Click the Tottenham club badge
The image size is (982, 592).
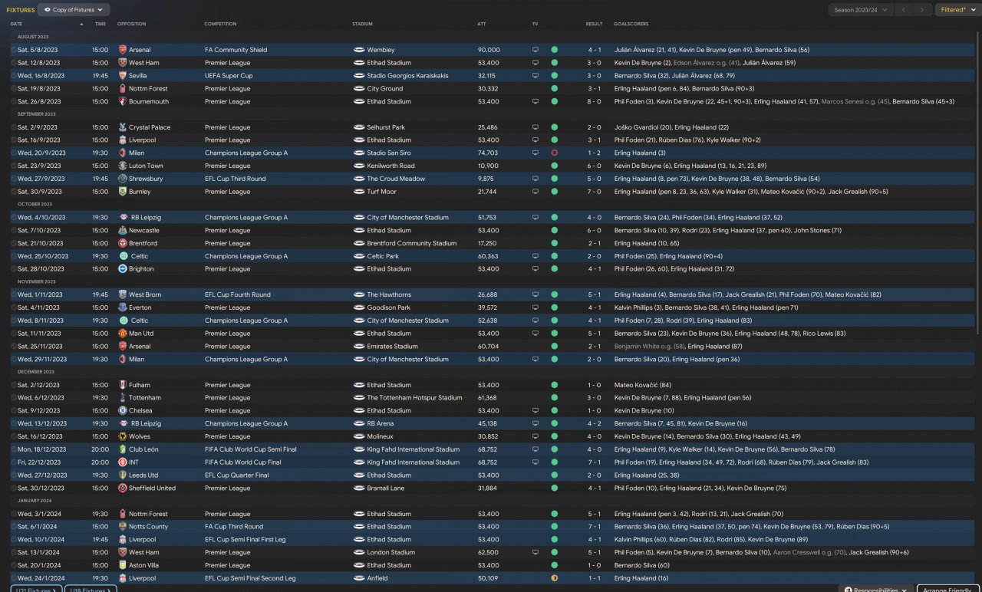(x=122, y=398)
